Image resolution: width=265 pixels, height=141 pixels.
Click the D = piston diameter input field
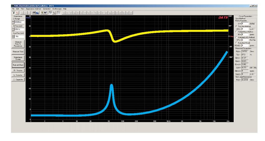[x=245, y=24]
